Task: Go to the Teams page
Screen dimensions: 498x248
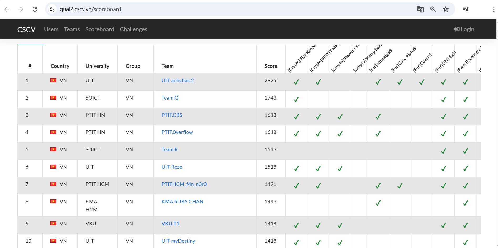Action: [x=72, y=29]
